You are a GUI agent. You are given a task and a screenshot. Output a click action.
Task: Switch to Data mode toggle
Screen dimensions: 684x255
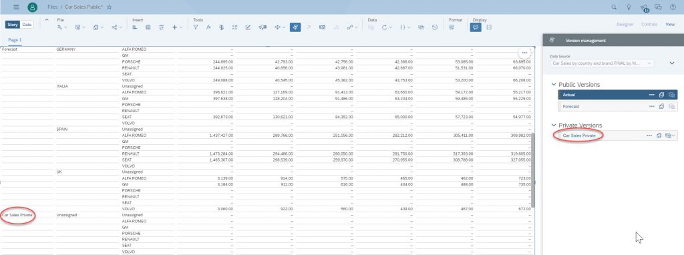coord(27,25)
